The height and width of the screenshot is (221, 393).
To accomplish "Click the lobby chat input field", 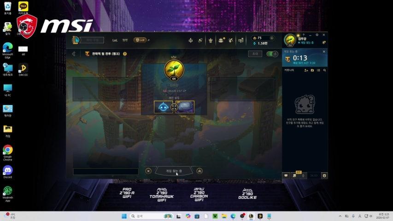I will click(x=106, y=171).
